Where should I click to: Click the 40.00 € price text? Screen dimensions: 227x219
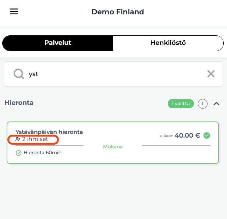click(x=187, y=135)
